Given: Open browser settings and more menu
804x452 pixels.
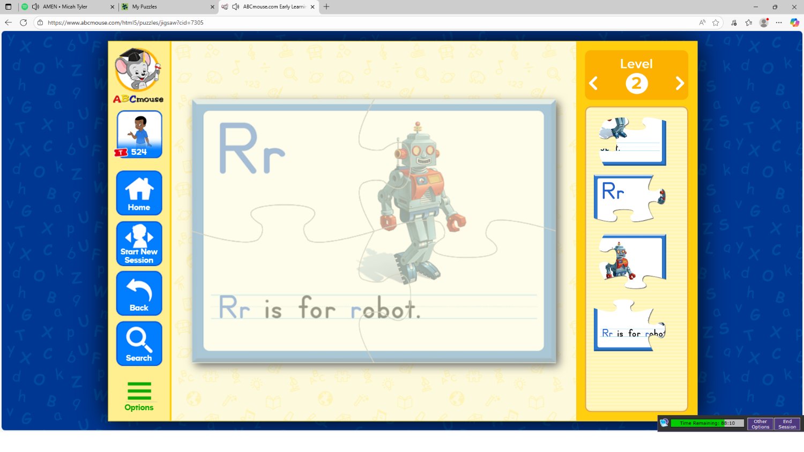Looking at the screenshot, I should (779, 22).
